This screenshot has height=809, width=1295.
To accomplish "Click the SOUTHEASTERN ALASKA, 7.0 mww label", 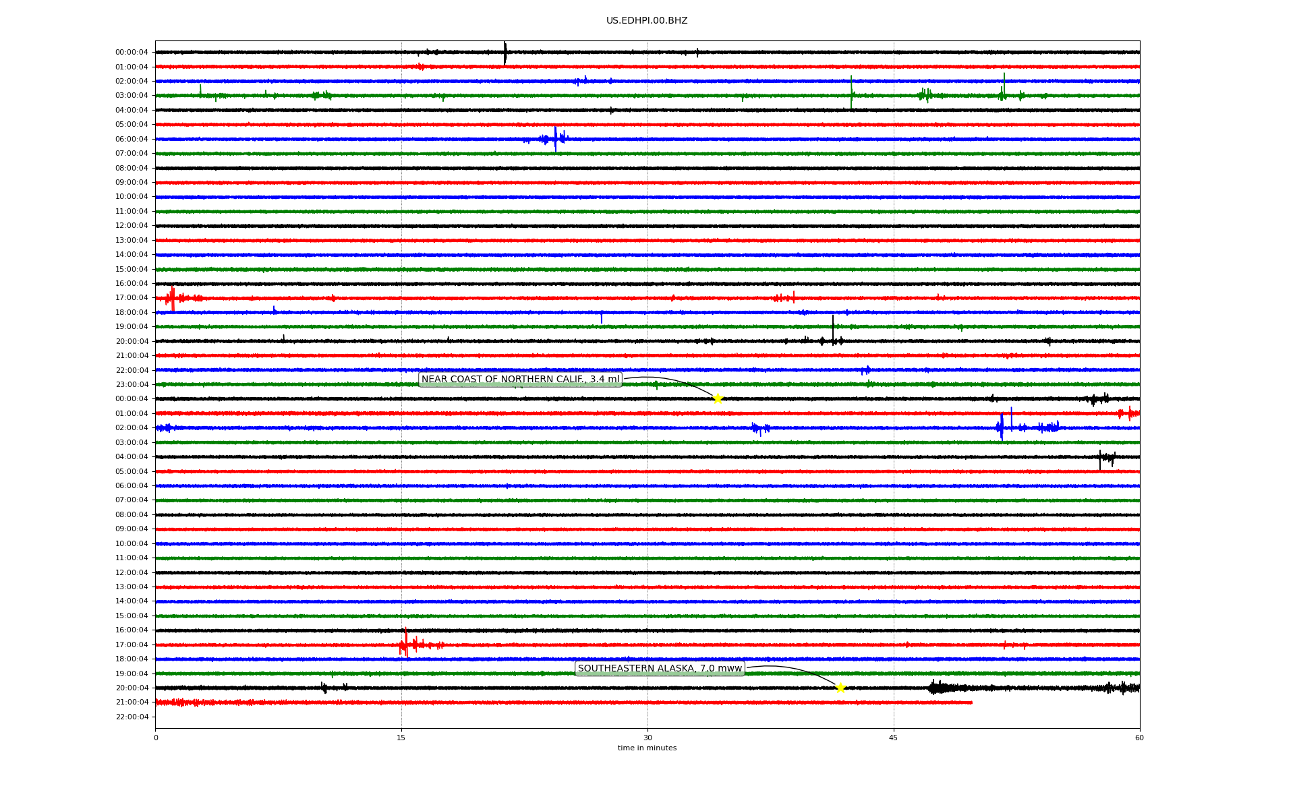I will click(x=660, y=669).
